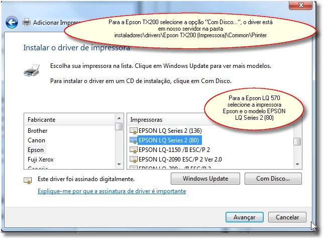Select Canon manufacturer
Viewport: 326px width, 240px height.
pos(36,140)
